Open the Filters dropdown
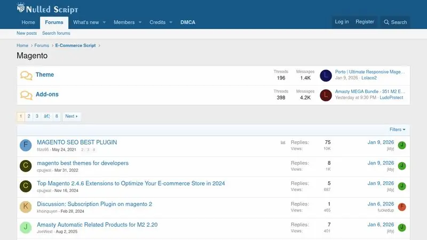 coord(397,130)
